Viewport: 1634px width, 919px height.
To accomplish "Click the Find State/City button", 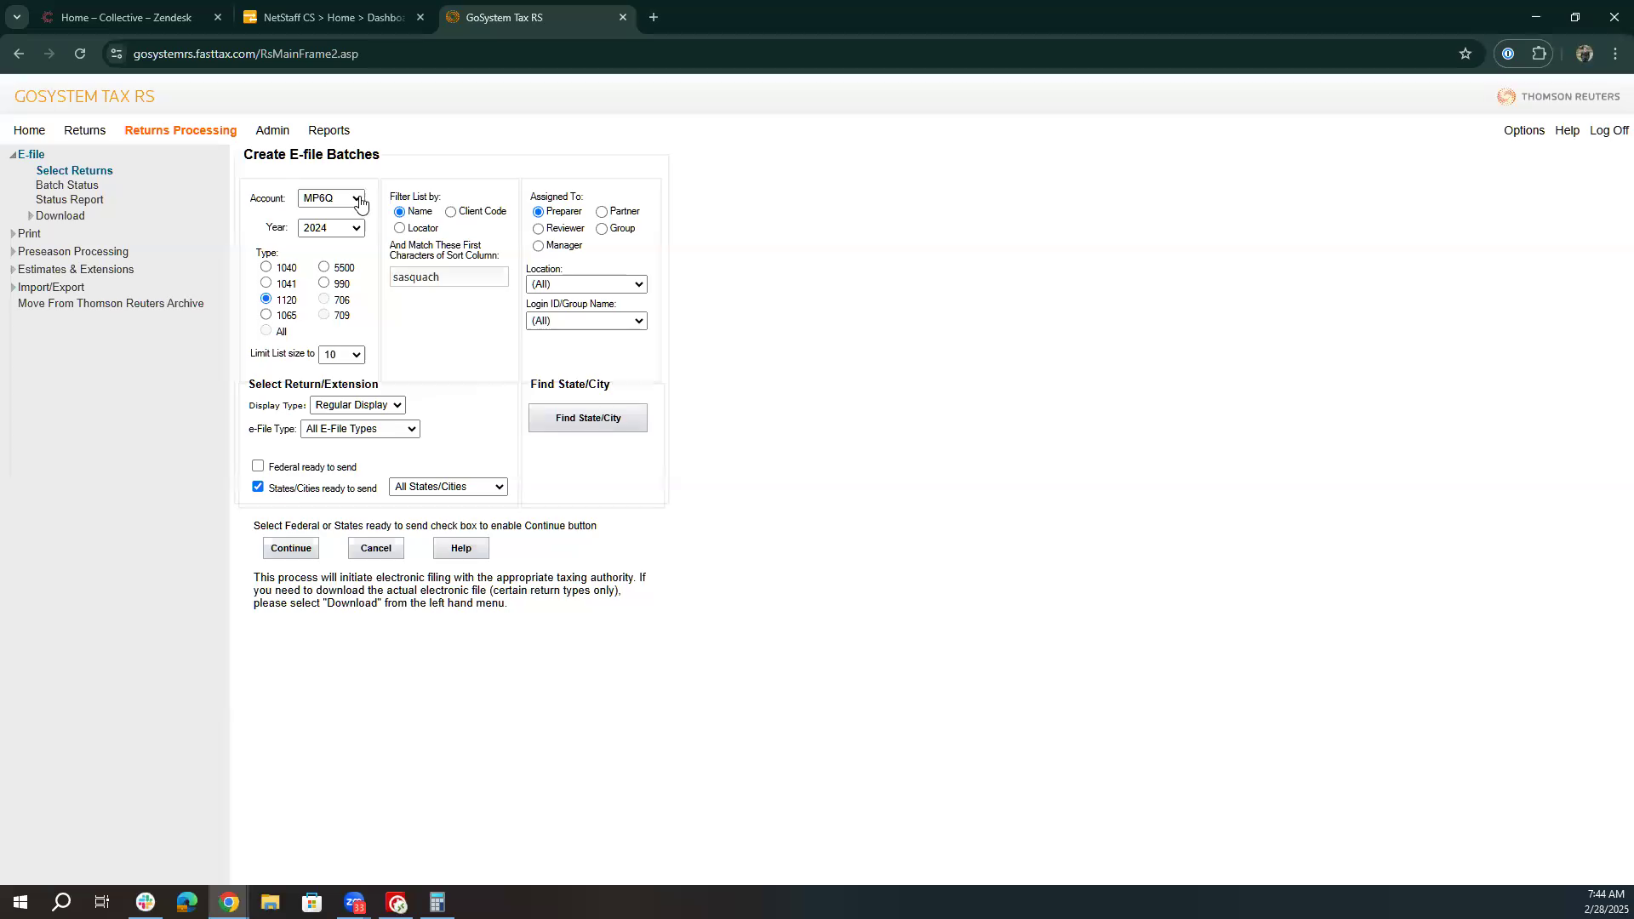I will tap(587, 418).
